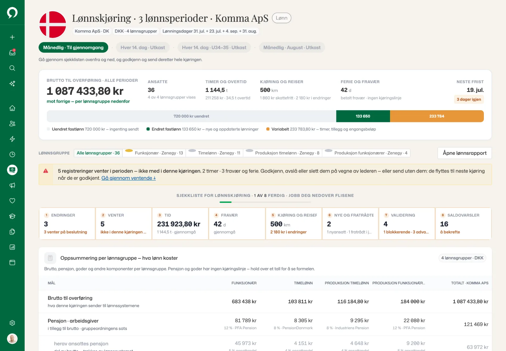
Task: Click the user avatar in the sidebar
Action: click(x=12, y=339)
